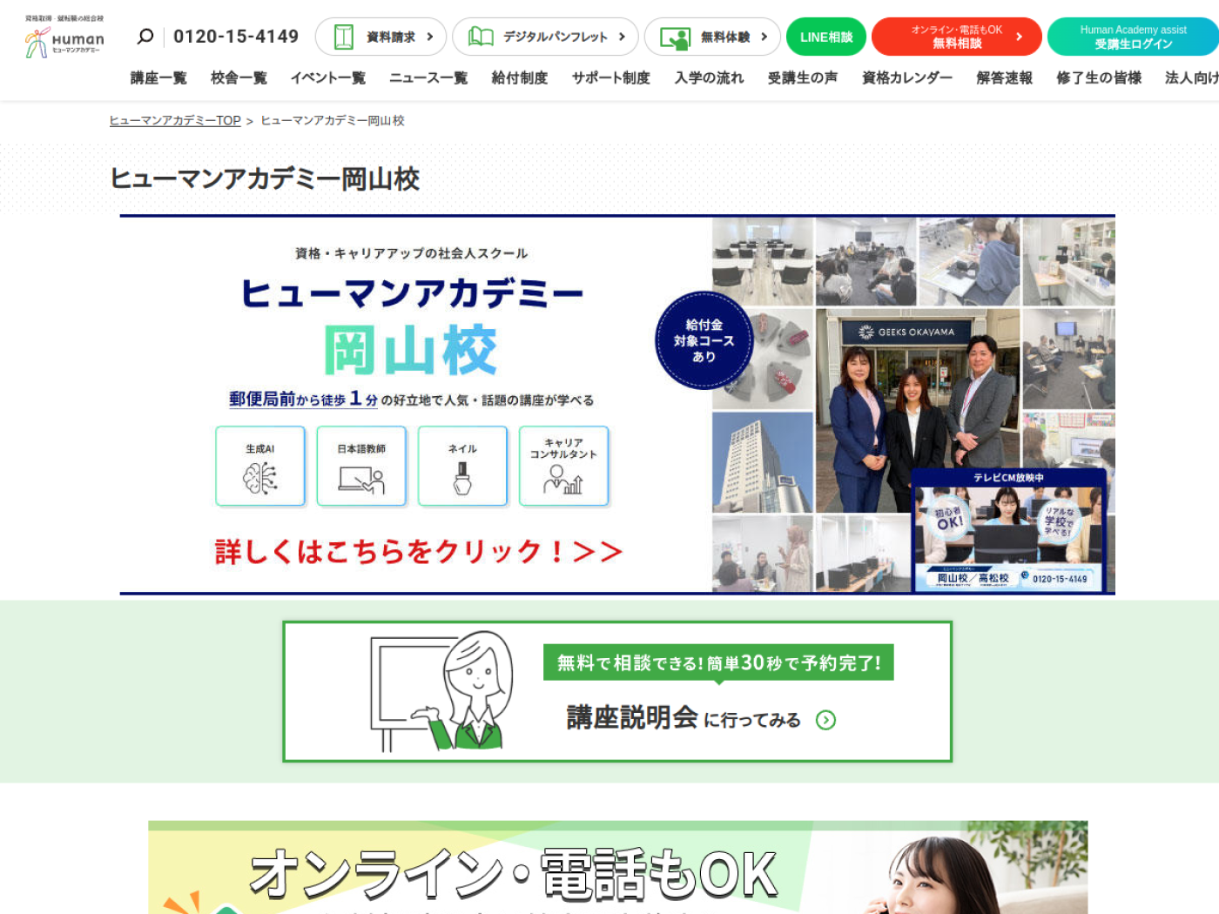Click the 講座説明会 circled arrow icon
The height and width of the screenshot is (914, 1219).
(825, 720)
